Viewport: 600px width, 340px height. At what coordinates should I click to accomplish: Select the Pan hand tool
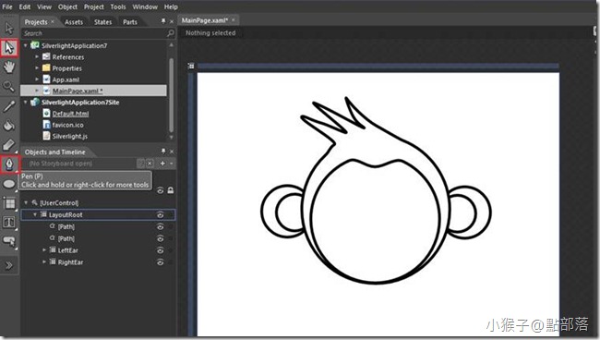coord(9,67)
